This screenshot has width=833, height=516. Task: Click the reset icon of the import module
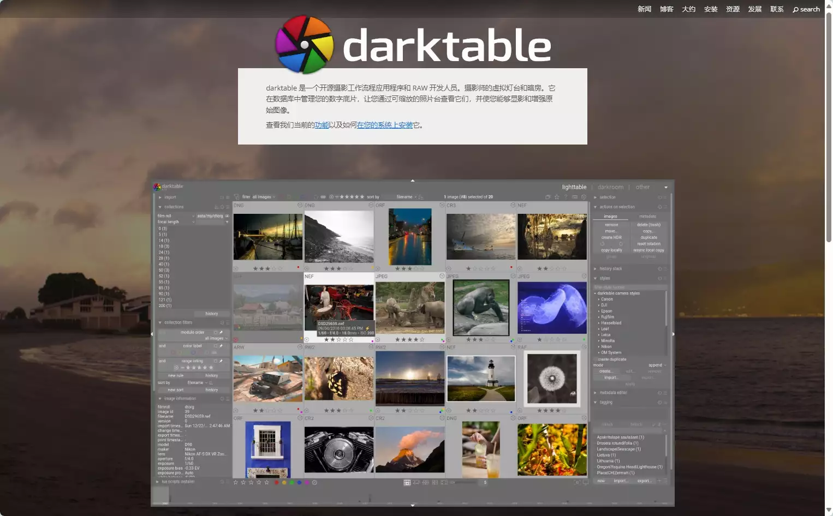(222, 197)
